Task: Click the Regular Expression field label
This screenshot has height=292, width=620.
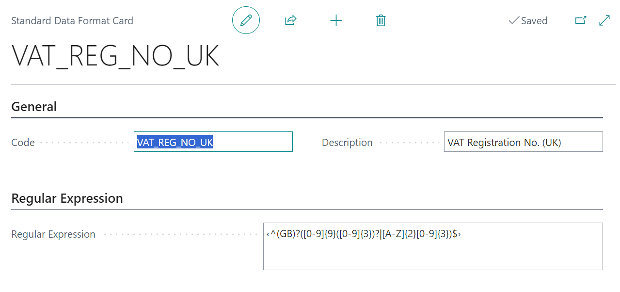Action: (x=53, y=234)
